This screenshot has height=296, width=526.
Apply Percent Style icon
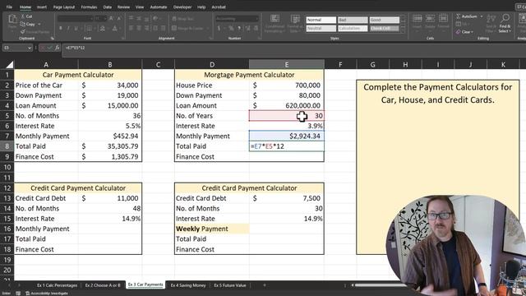231,29
